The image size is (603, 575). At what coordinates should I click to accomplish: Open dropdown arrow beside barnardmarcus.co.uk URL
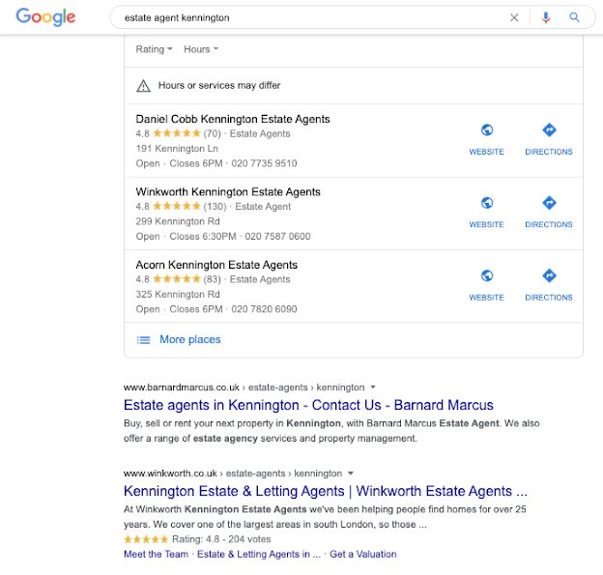coord(373,388)
